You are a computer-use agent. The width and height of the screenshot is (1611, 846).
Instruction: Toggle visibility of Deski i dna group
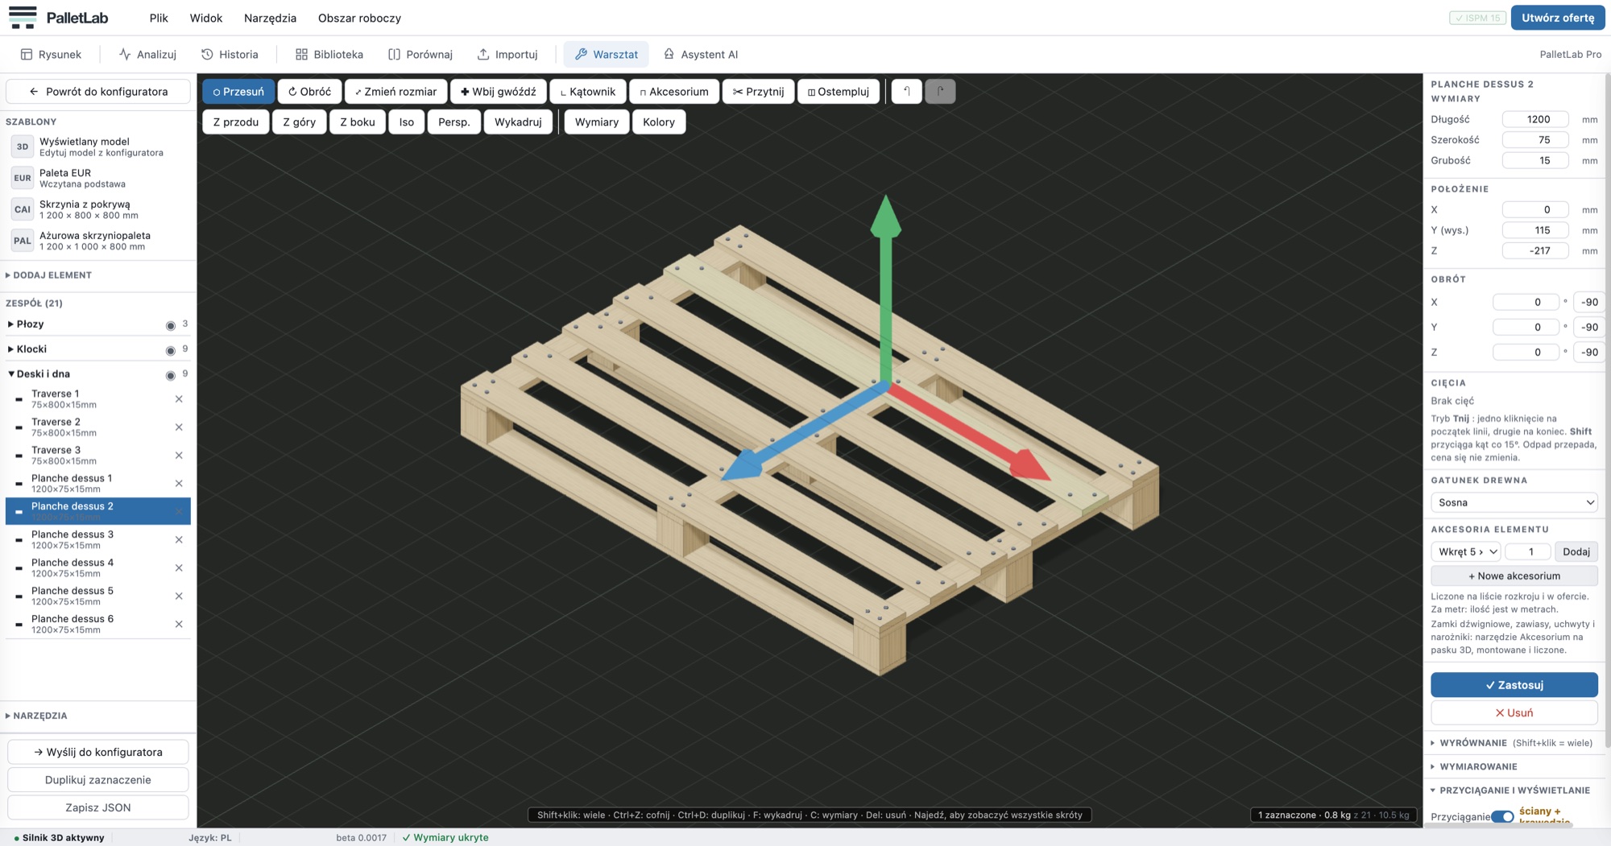pos(170,375)
